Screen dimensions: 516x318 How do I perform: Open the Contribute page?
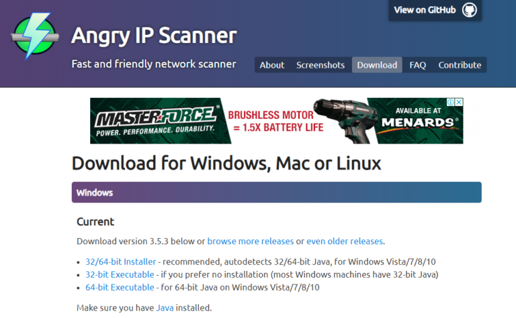coord(460,65)
